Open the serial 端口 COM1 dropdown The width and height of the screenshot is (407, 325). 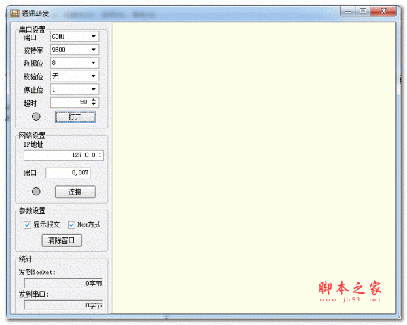pos(75,37)
